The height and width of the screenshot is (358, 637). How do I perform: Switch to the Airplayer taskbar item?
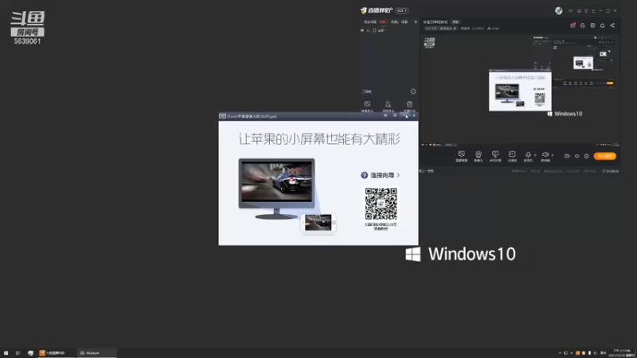click(96, 352)
